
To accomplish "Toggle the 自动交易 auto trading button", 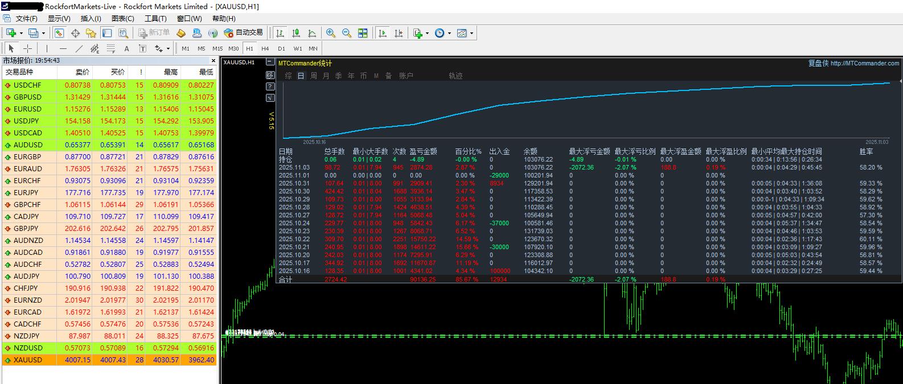I will 244,33.
